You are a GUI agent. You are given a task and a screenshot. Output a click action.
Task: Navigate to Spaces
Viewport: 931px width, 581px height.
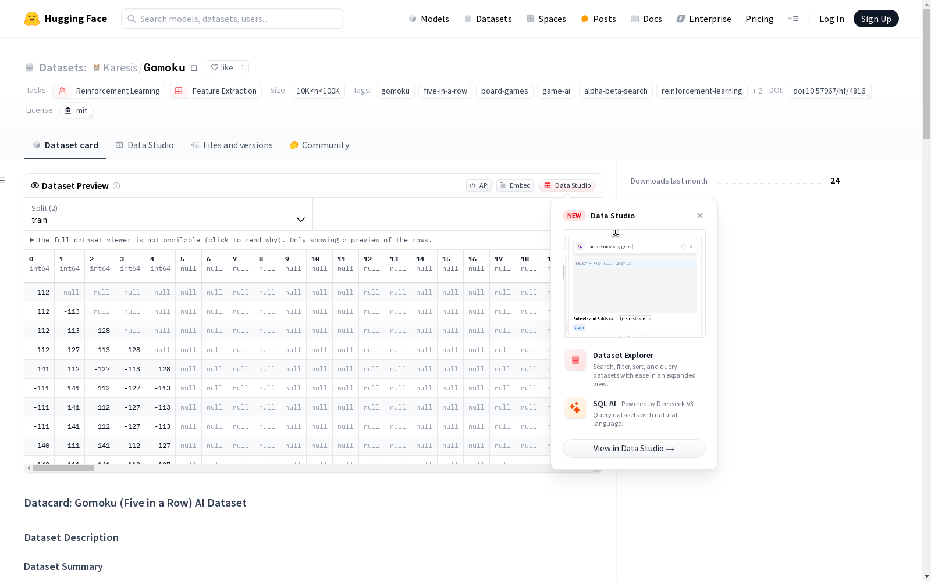(546, 19)
